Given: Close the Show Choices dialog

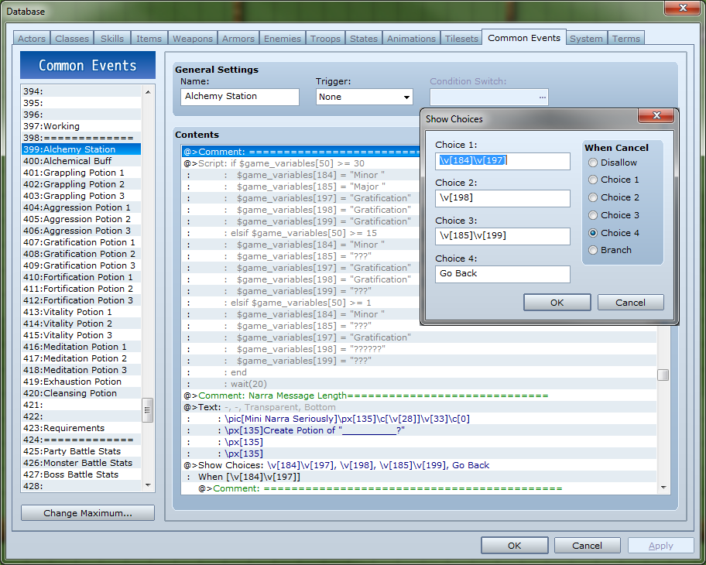Looking at the screenshot, I should (656, 115).
